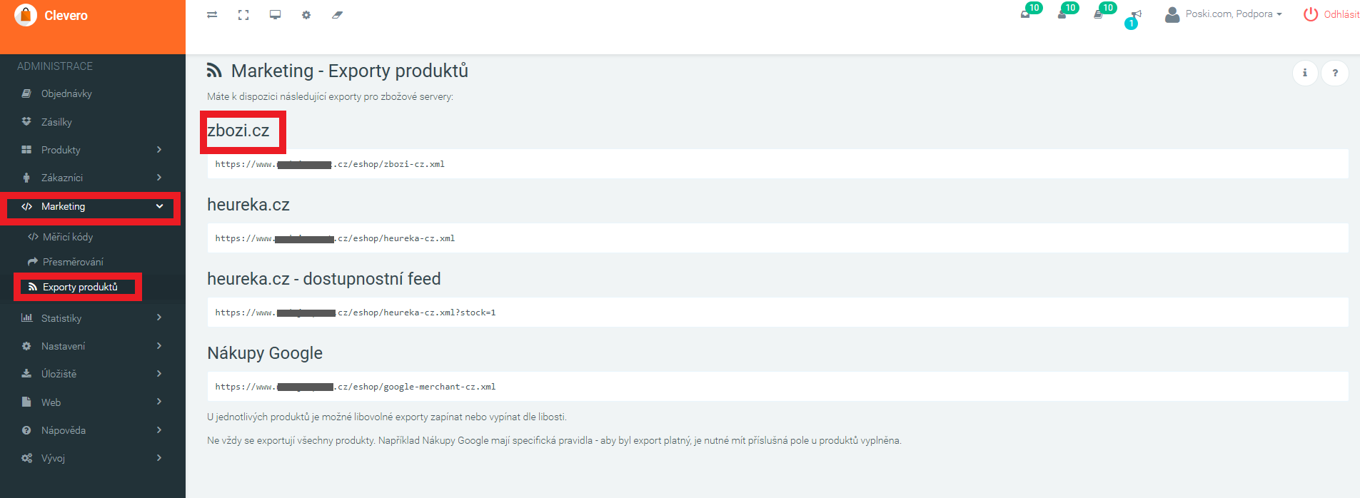The height and width of the screenshot is (498, 1360).
Task: Open the person notifications icon with badge
Action: click(1062, 14)
